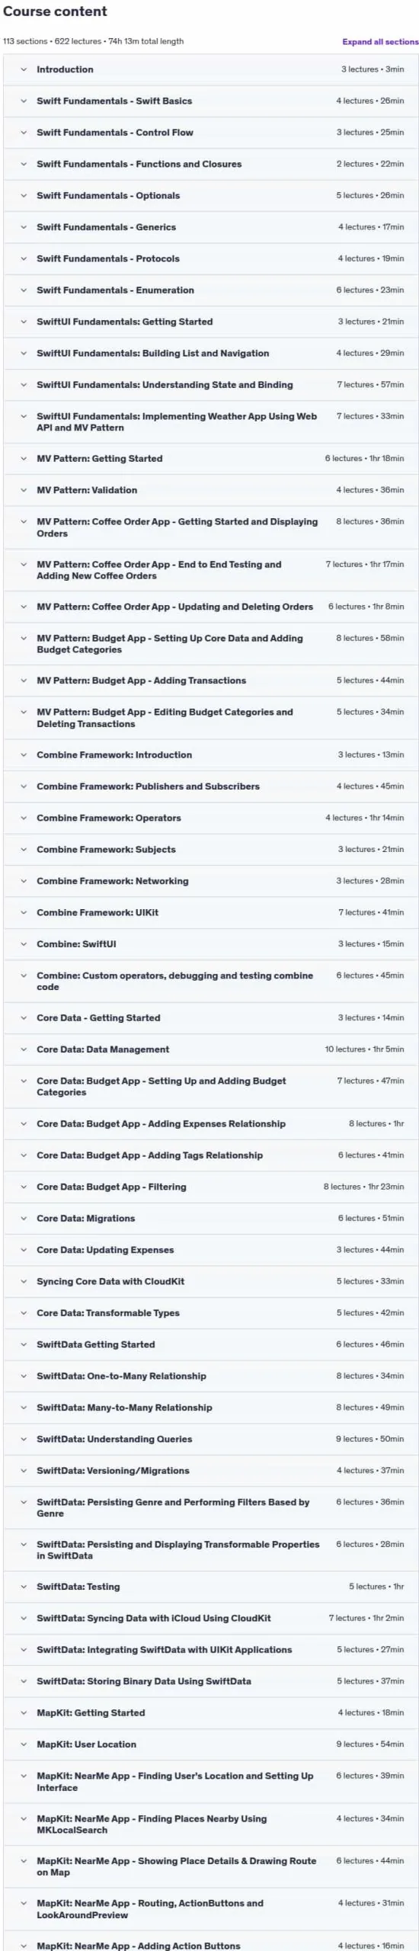Screen dimensions: 419x1951
Task: Select MapKit: User Location section header
Action: pyautogui.click(x=211, y=1744)
